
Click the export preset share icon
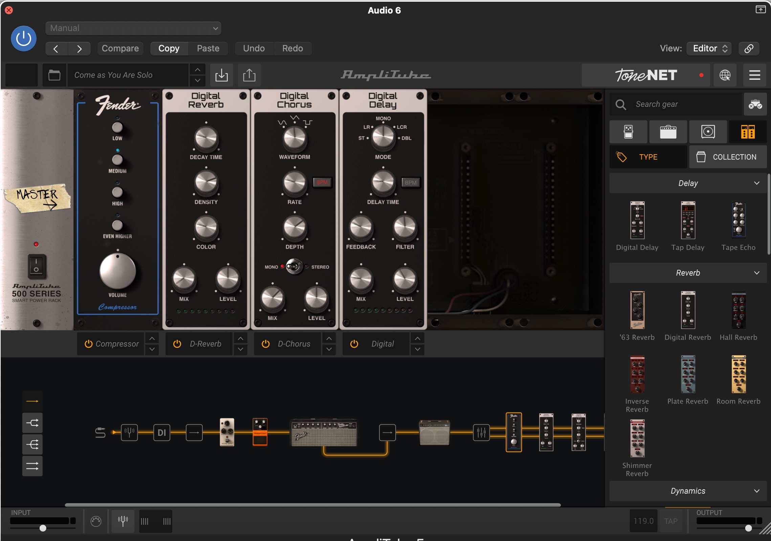pos(249,75)
